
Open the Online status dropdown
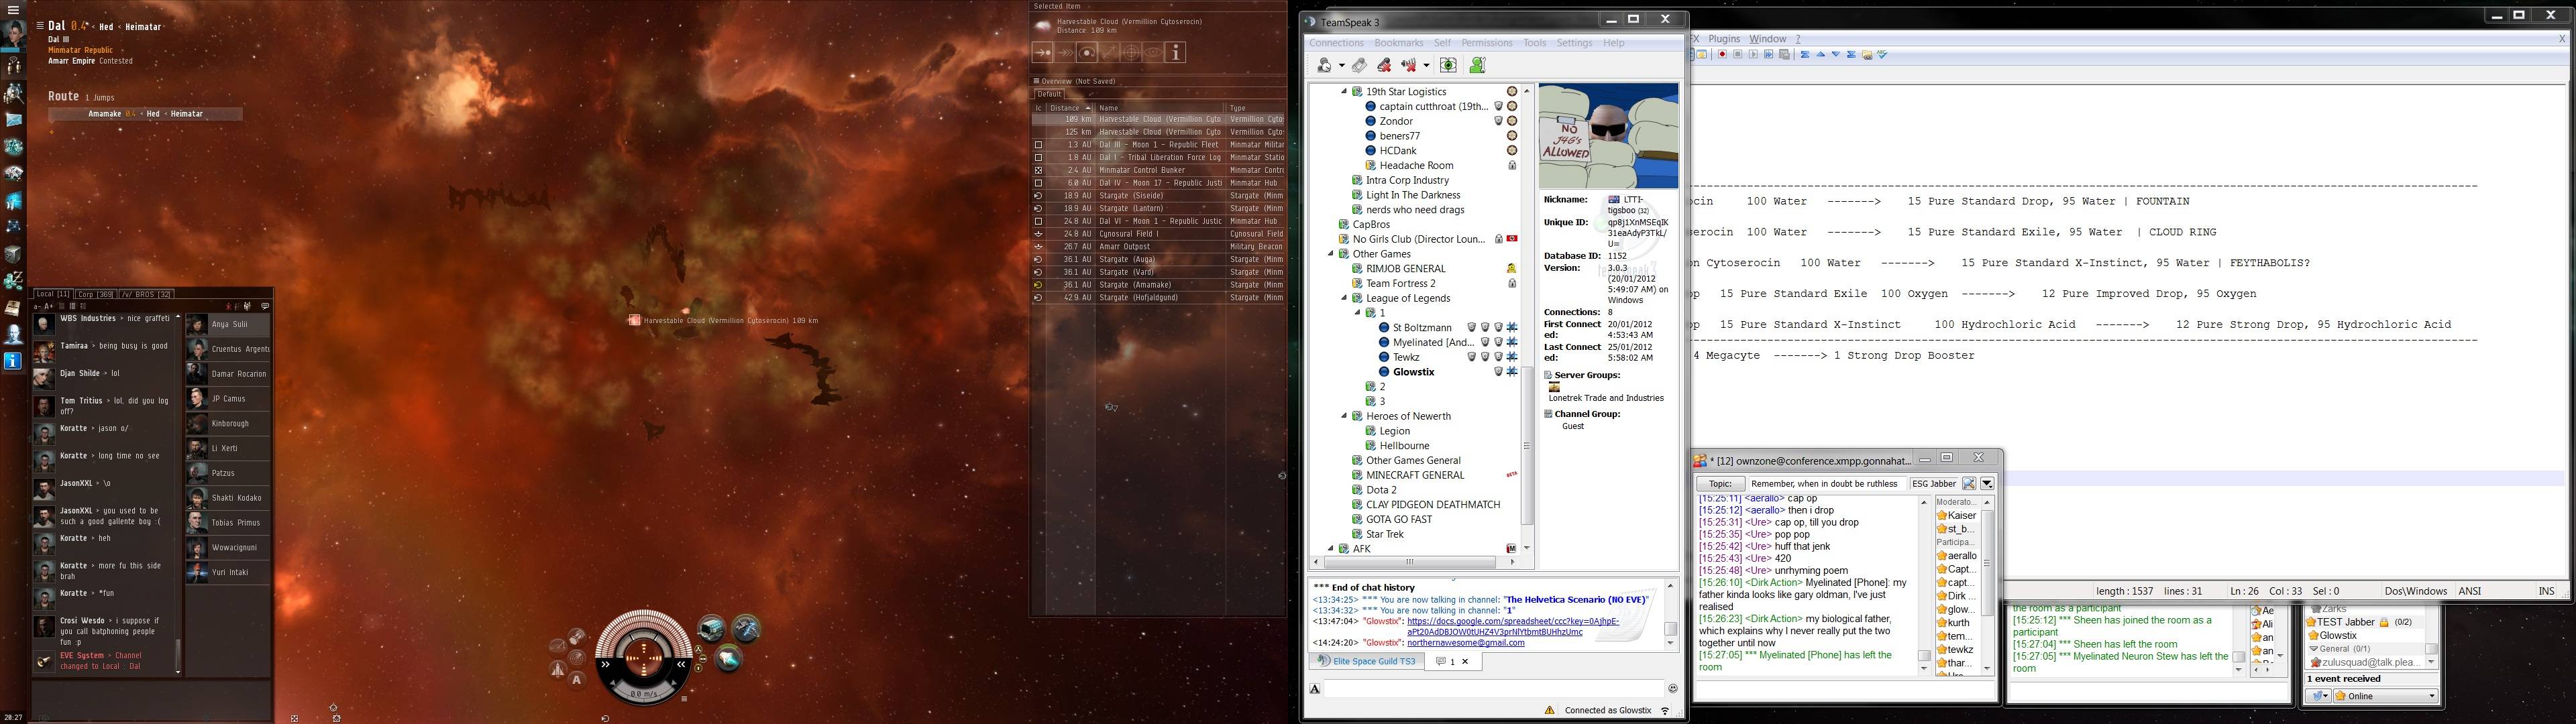coord(2387,696)
